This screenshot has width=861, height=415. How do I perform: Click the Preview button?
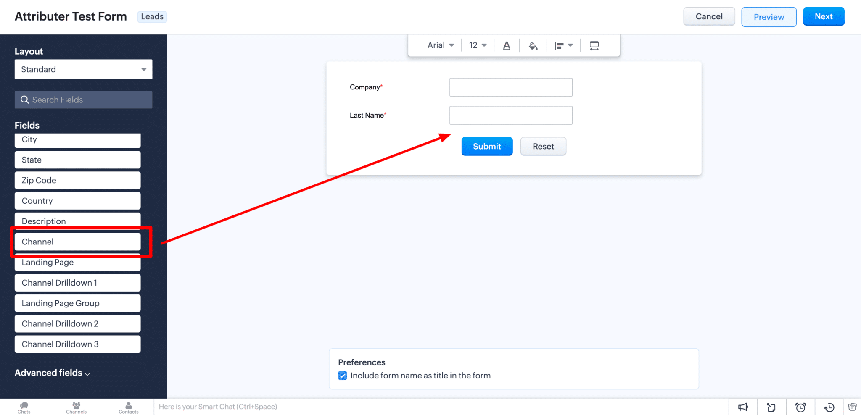(x=769, y=17)
